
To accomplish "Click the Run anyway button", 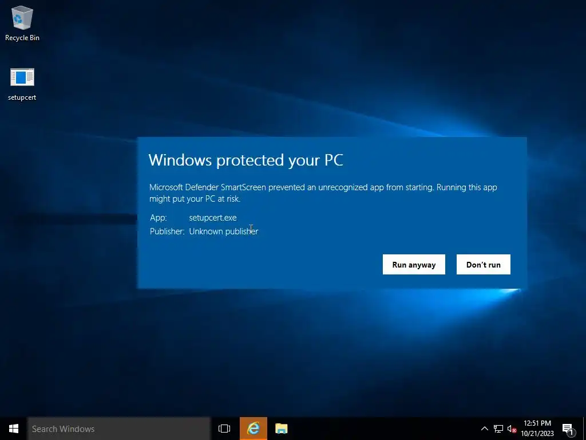I will [414, 265].
